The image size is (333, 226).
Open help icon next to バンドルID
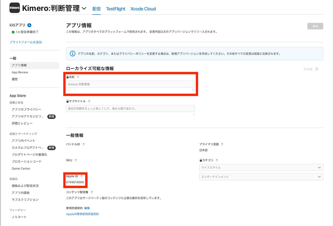(x=84, y=144)
